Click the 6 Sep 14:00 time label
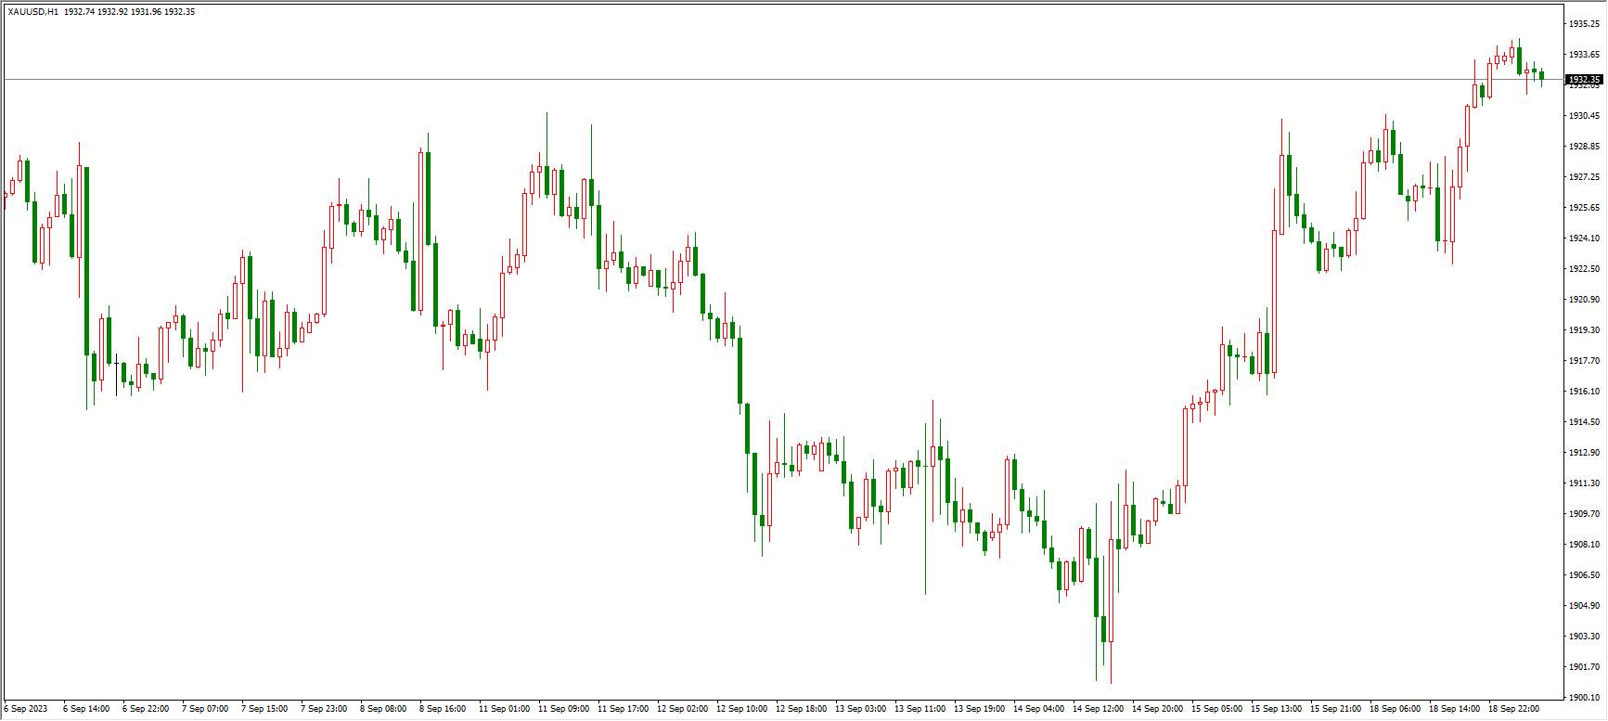The width and height of the screenshot is (1608, 721). (x=86, y=709)
